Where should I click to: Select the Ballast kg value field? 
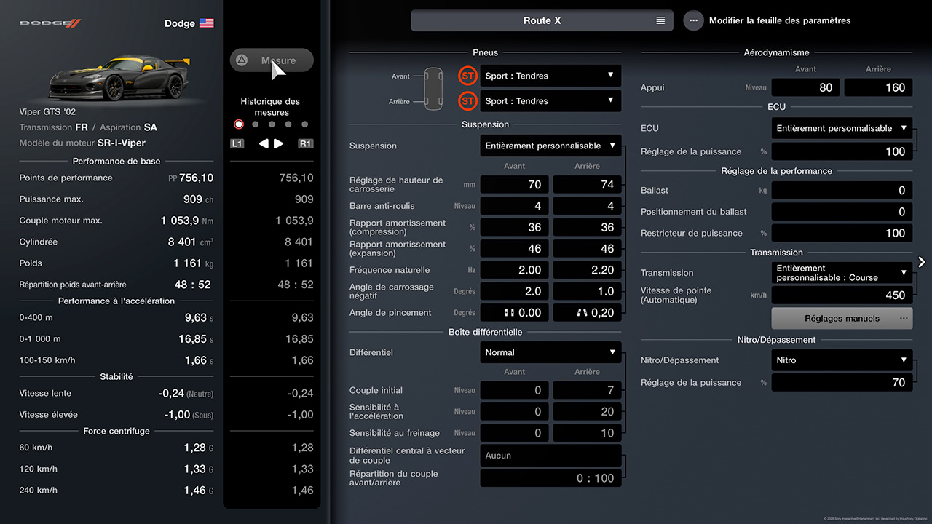tap(842, 190)
